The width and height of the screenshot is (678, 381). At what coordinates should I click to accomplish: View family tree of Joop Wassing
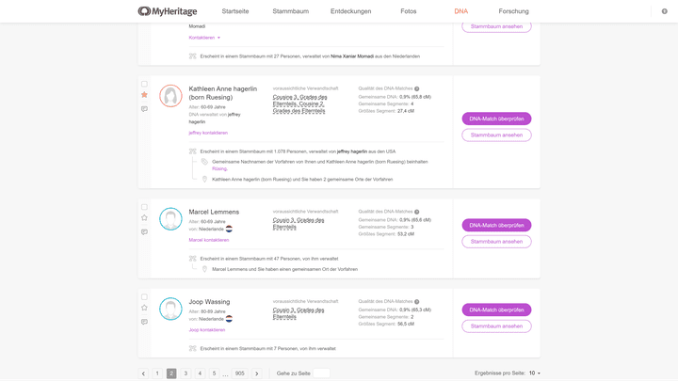[x=496, y=326]
